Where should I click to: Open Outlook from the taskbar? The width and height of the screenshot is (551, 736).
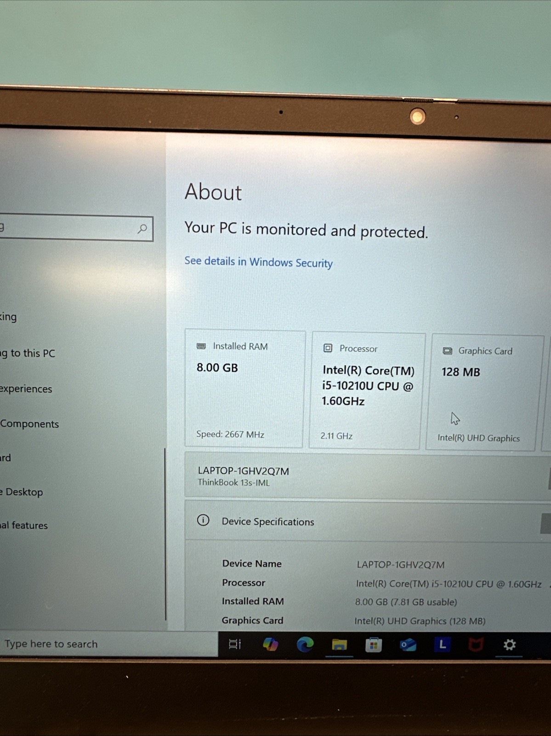coord(408,645)
